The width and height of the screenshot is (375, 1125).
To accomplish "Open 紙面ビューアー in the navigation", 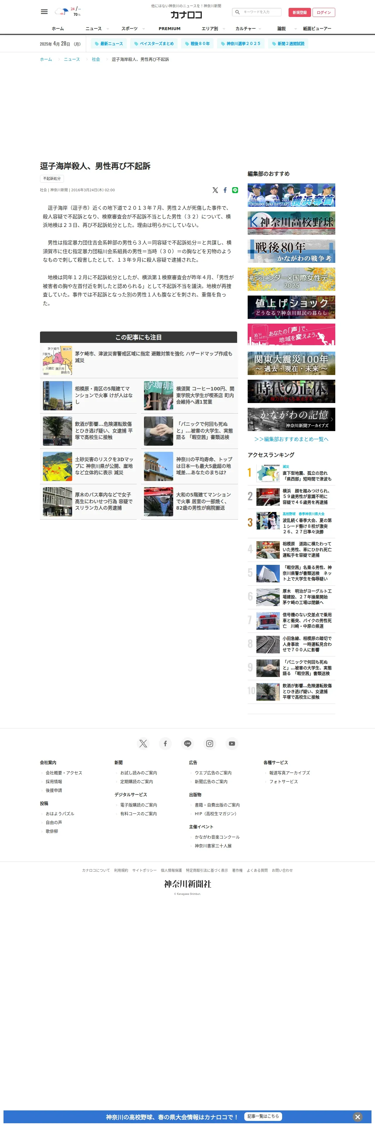I will coord(317,28).
